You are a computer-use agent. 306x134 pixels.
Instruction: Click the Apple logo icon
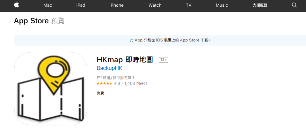click(17, 5)
